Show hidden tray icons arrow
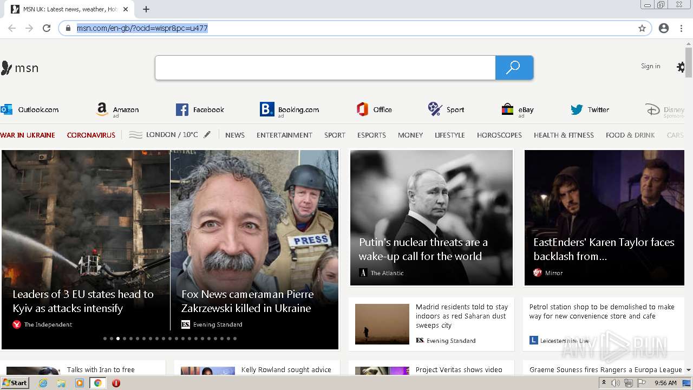Screen dimensions: 693x390 (x=604, y=383)
